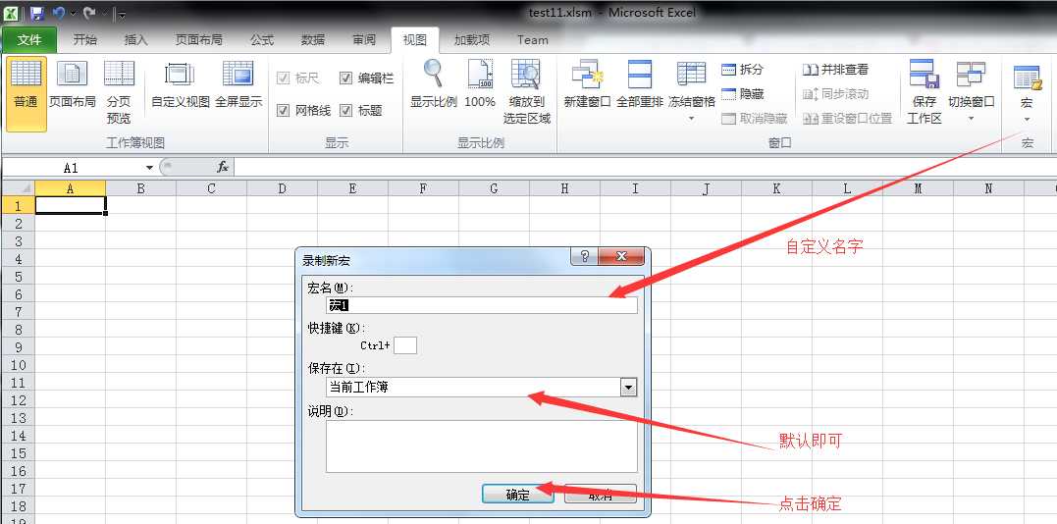This screenshot has width=1057, height=524.
Task: Open the Macros (宏) dropdown
Action: [x=1027, y=93]
